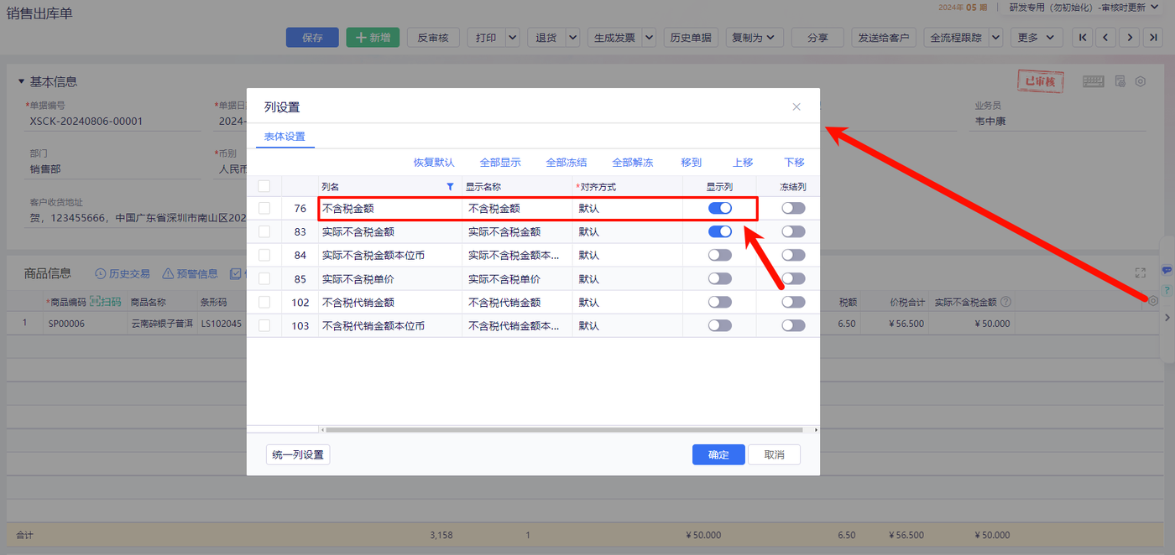1175x555 pixels.
Task: Expand the right sidebar chevron arrow
Action: tap(1167, 318)
